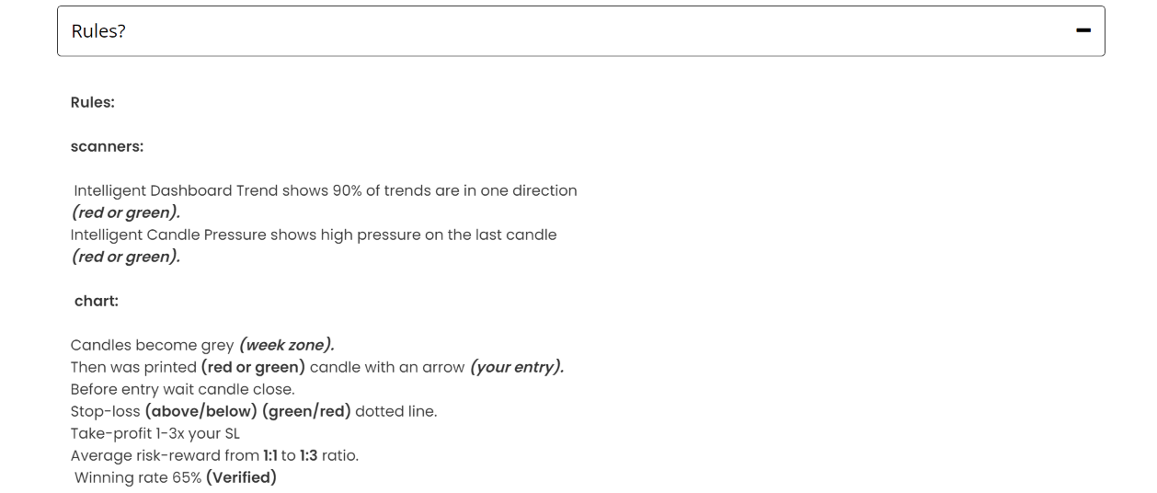Click the '(your entry).' italic text
1157x493 pixels.
click(517, 367)
